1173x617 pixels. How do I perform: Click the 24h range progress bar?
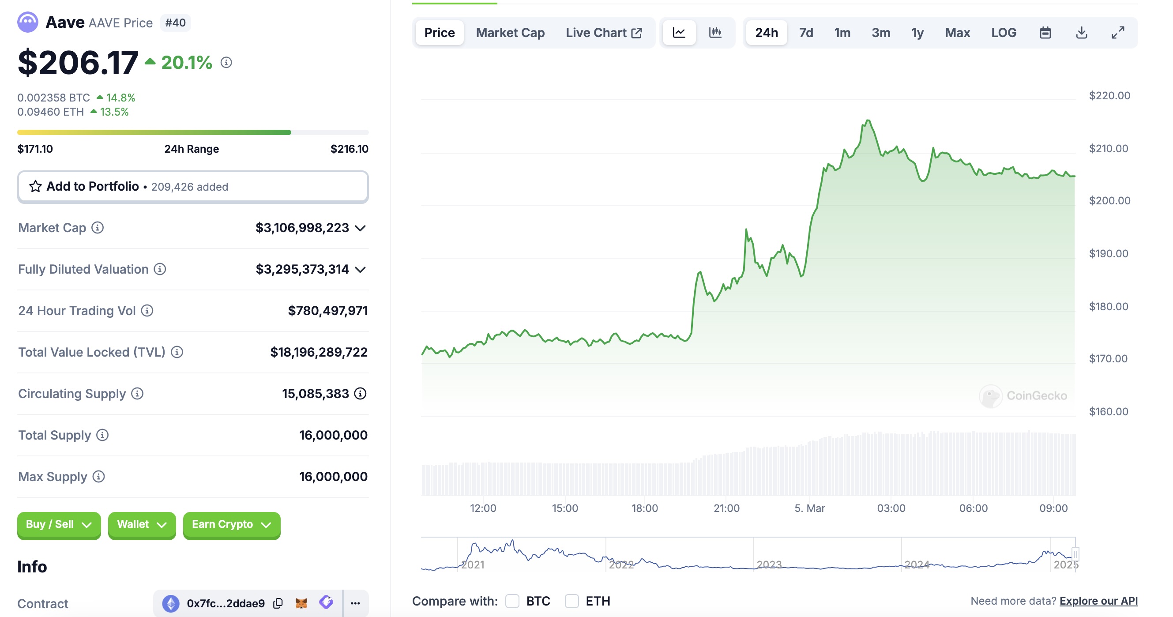192,132
